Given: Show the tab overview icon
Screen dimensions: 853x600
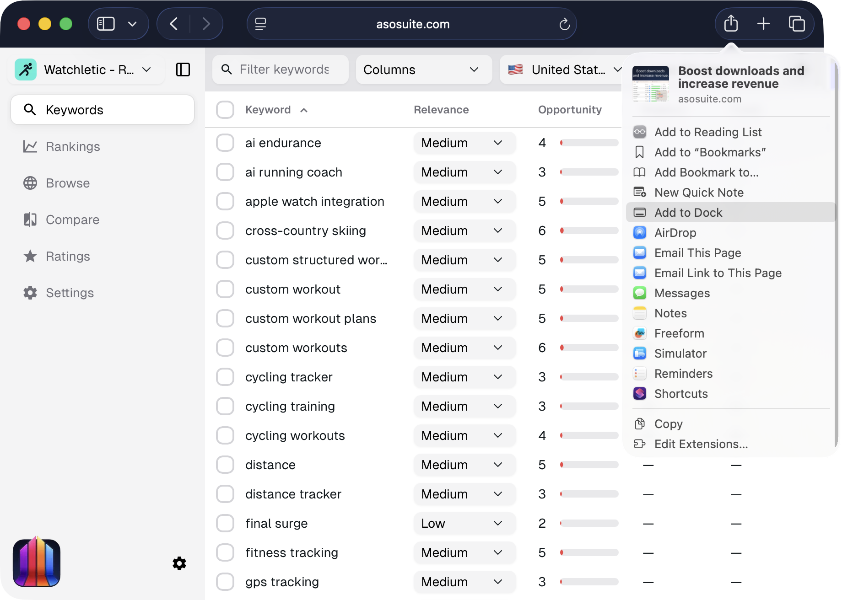Looking at the screenshot, I should click(x=796, y=24).
